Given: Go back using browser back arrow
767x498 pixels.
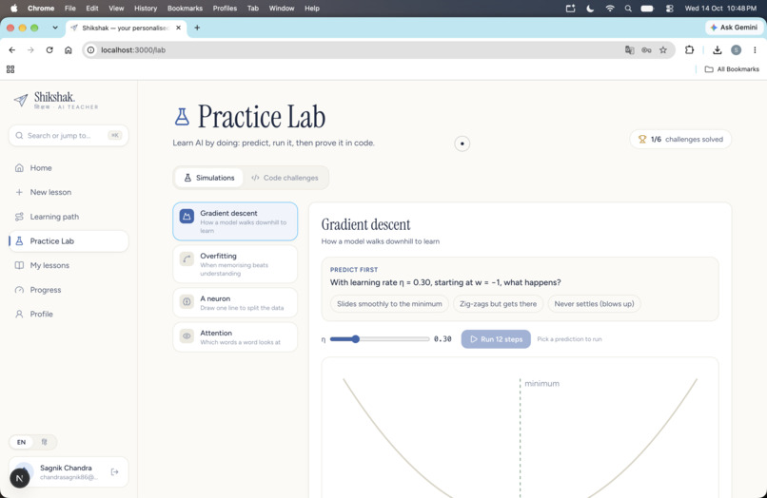Looking at the screenshot, I should point(12,49).
